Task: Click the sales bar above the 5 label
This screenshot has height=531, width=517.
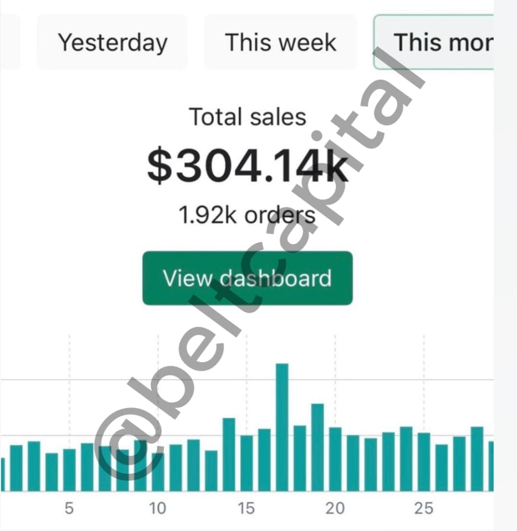Action: (x=70, y=470)
